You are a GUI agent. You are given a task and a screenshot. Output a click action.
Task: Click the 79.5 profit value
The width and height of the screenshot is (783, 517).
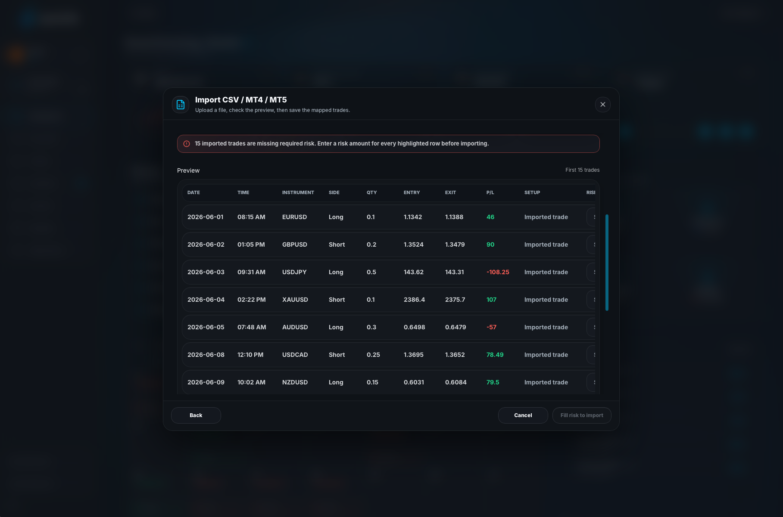click(493, 382)
